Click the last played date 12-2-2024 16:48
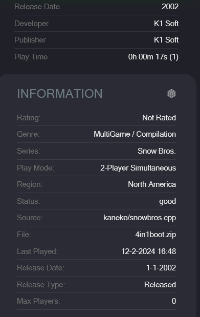 [148, 251]
